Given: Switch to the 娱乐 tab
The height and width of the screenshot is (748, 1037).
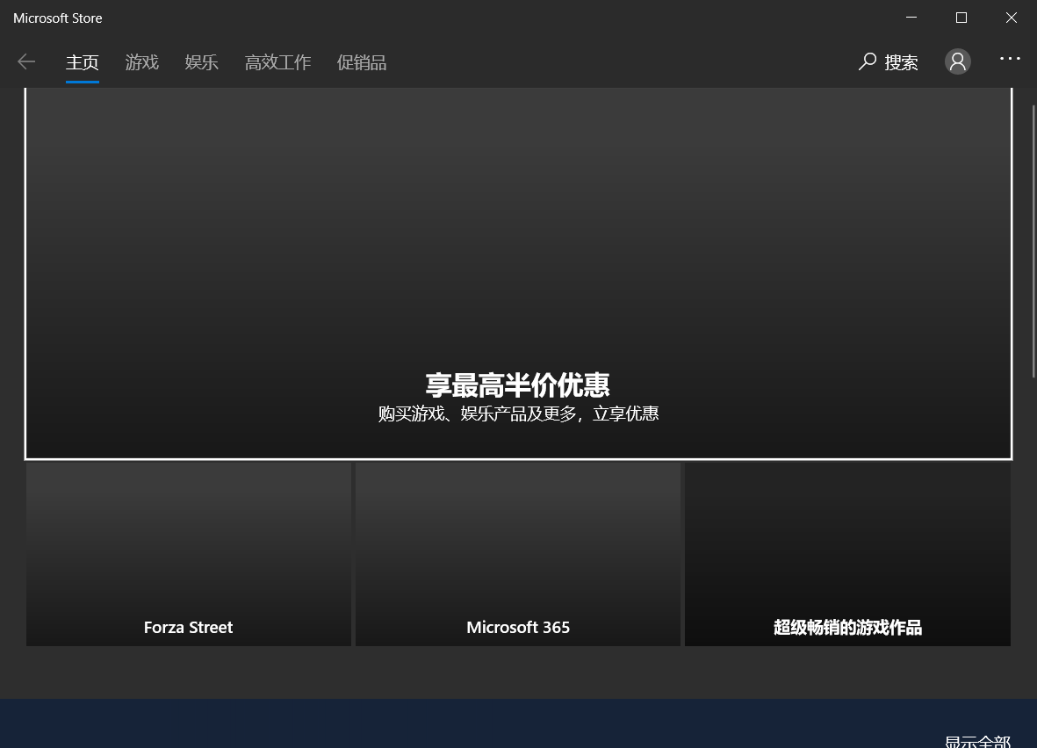Looking at the screenshot, I should [x=202, y=62].
